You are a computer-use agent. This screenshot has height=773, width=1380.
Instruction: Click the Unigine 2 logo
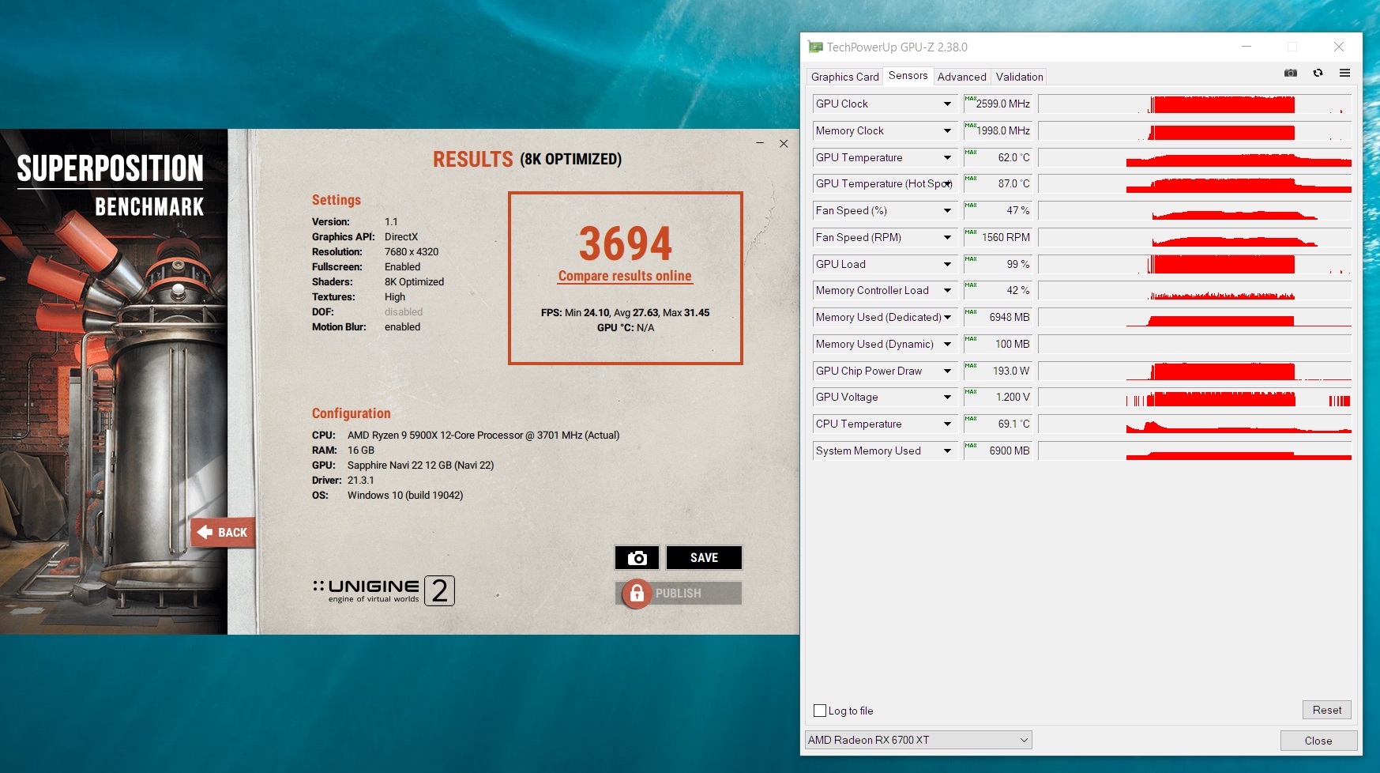(x=384, y=590)
